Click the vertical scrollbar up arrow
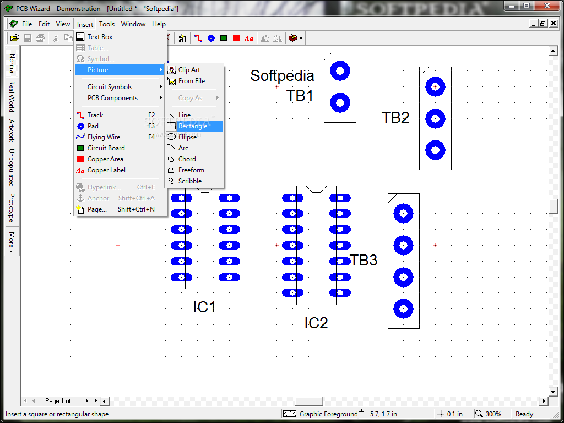This screenshot has height=423, width=564. (553, 51)
